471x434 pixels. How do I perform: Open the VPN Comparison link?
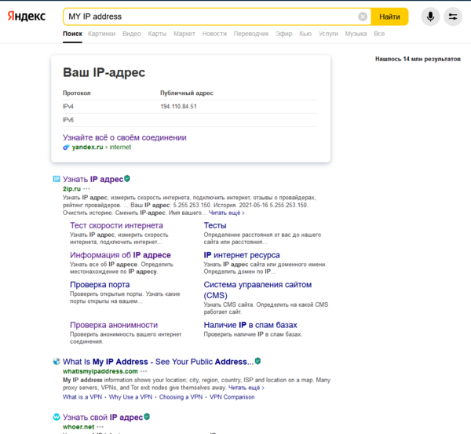232,397
